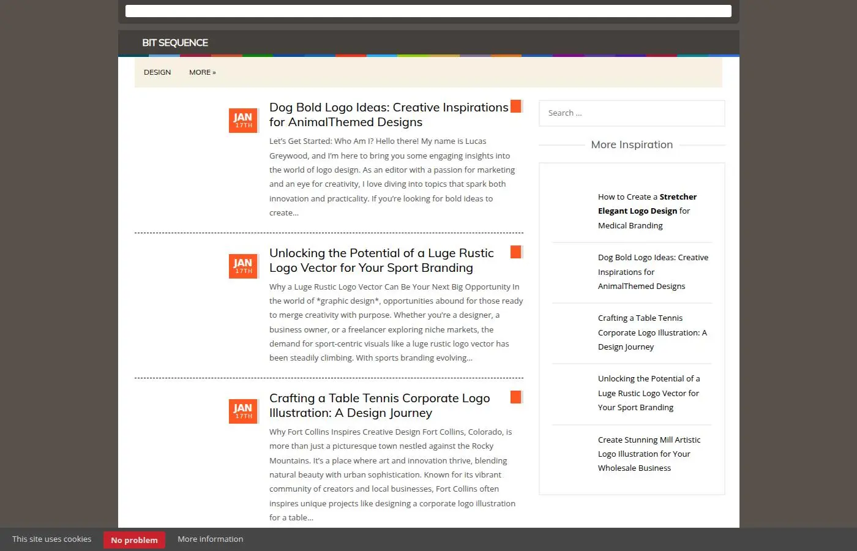The width and height of the screenshot is (857, 551).
Task: Open the BIT SEQUENCE site logo
Action: pos(175,43)
